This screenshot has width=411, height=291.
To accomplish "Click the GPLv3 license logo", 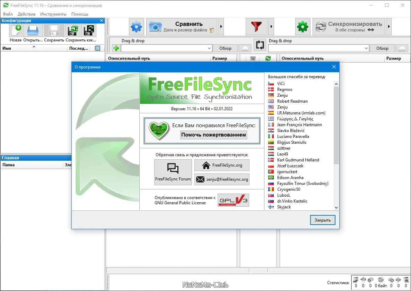I will pyautogui.click(x=233, y=200).
